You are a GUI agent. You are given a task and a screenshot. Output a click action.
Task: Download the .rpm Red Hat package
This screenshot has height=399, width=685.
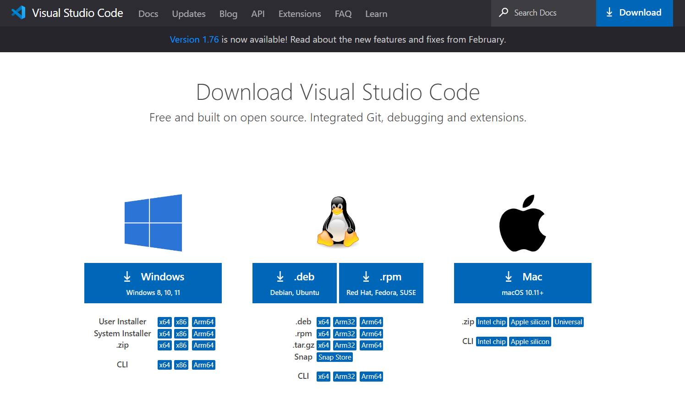coord(381,283)
